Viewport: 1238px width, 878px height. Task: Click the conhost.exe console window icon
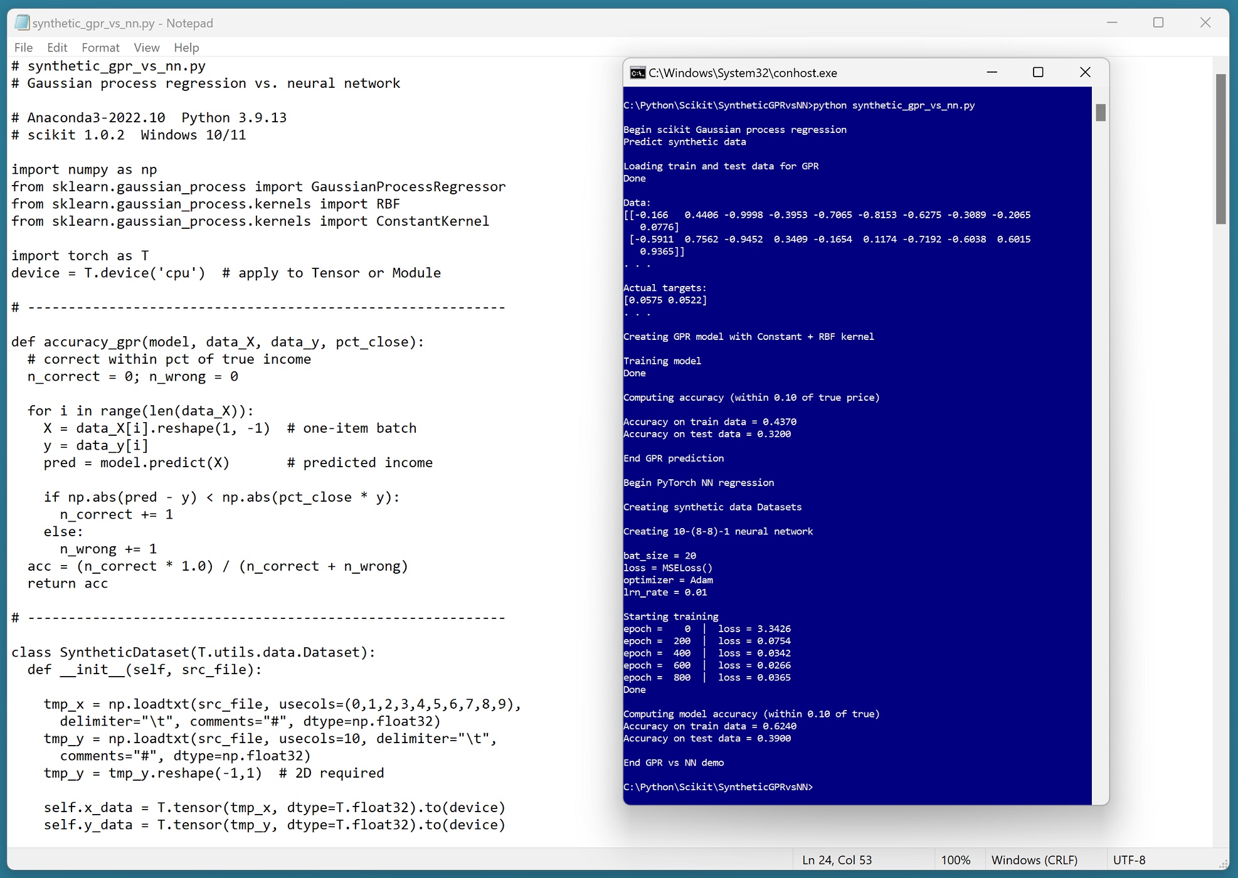point(637,73)
